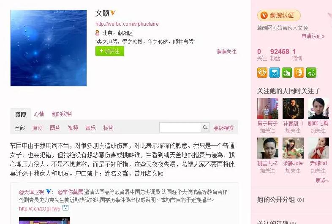Open 申请认证» link

(313, 36)
